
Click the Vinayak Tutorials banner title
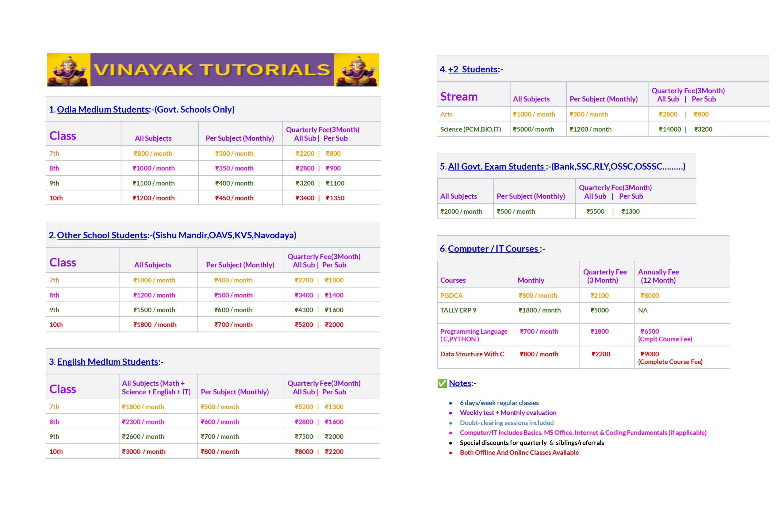click(x=212, y=70)
